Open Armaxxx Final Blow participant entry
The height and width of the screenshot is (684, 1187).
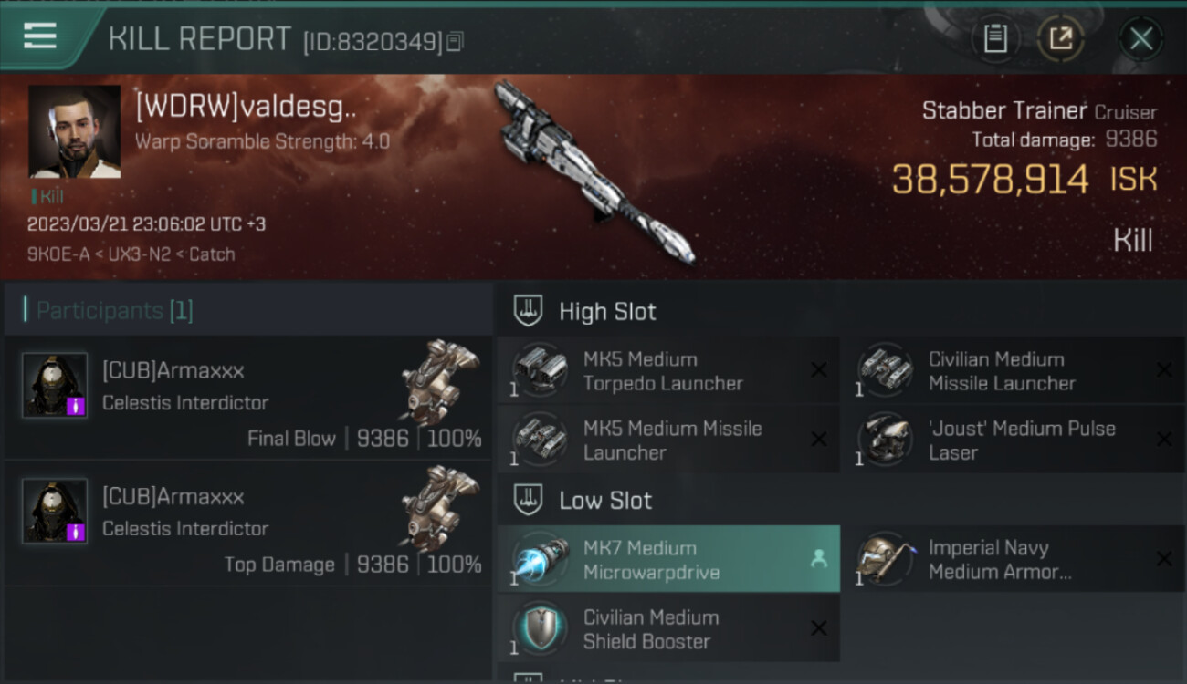tap(248, 398)
